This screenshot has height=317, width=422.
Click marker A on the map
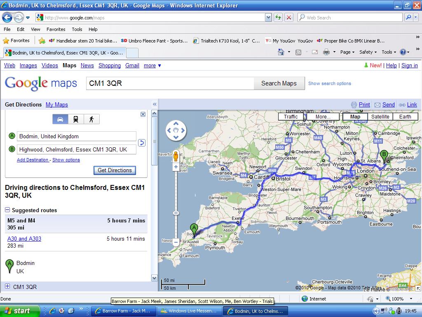click(x=194, y=229)
